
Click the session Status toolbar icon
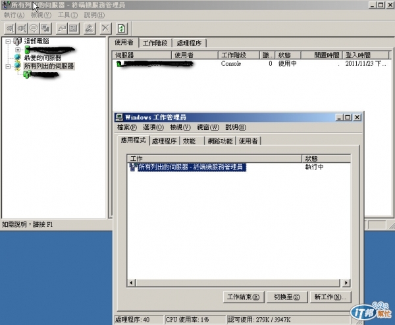(73, 28)
